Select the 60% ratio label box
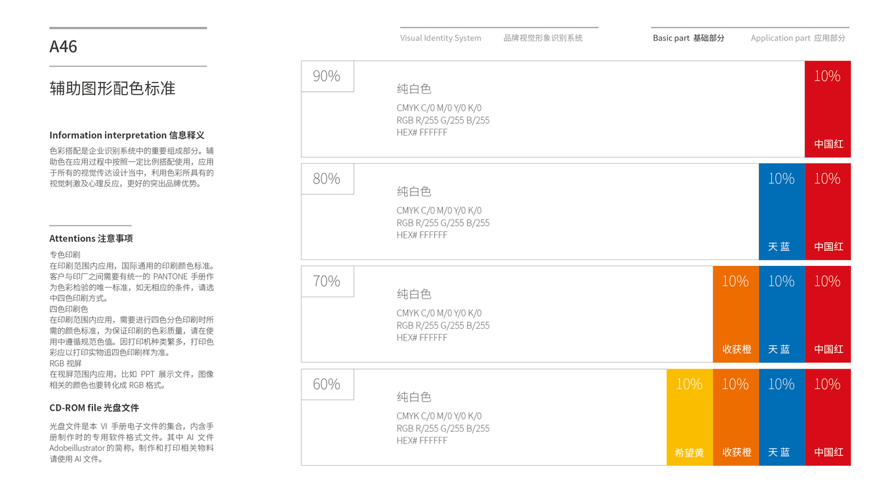 [x=327, y=384]
